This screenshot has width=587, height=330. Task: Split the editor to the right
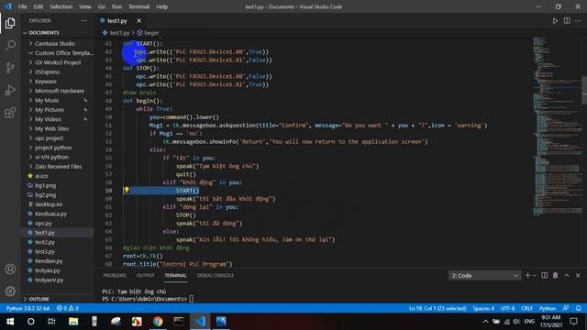[x=567, y=21]
